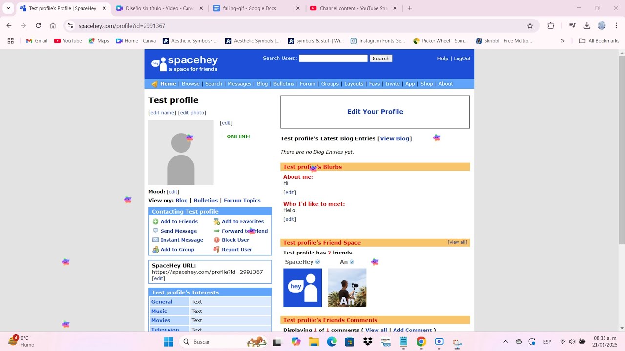Reload the page with the refresh icon
The image size is (625, 351).
(x=38, y=26)
